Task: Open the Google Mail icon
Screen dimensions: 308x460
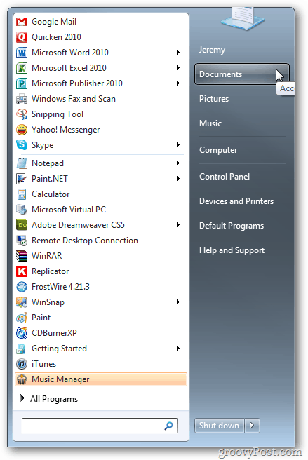Action: (22, 22)
